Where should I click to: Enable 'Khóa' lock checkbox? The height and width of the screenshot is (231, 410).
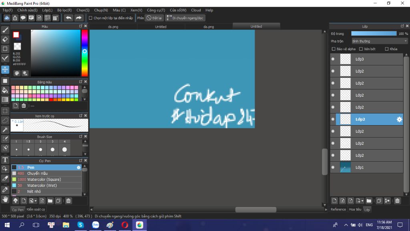(386, 49)
